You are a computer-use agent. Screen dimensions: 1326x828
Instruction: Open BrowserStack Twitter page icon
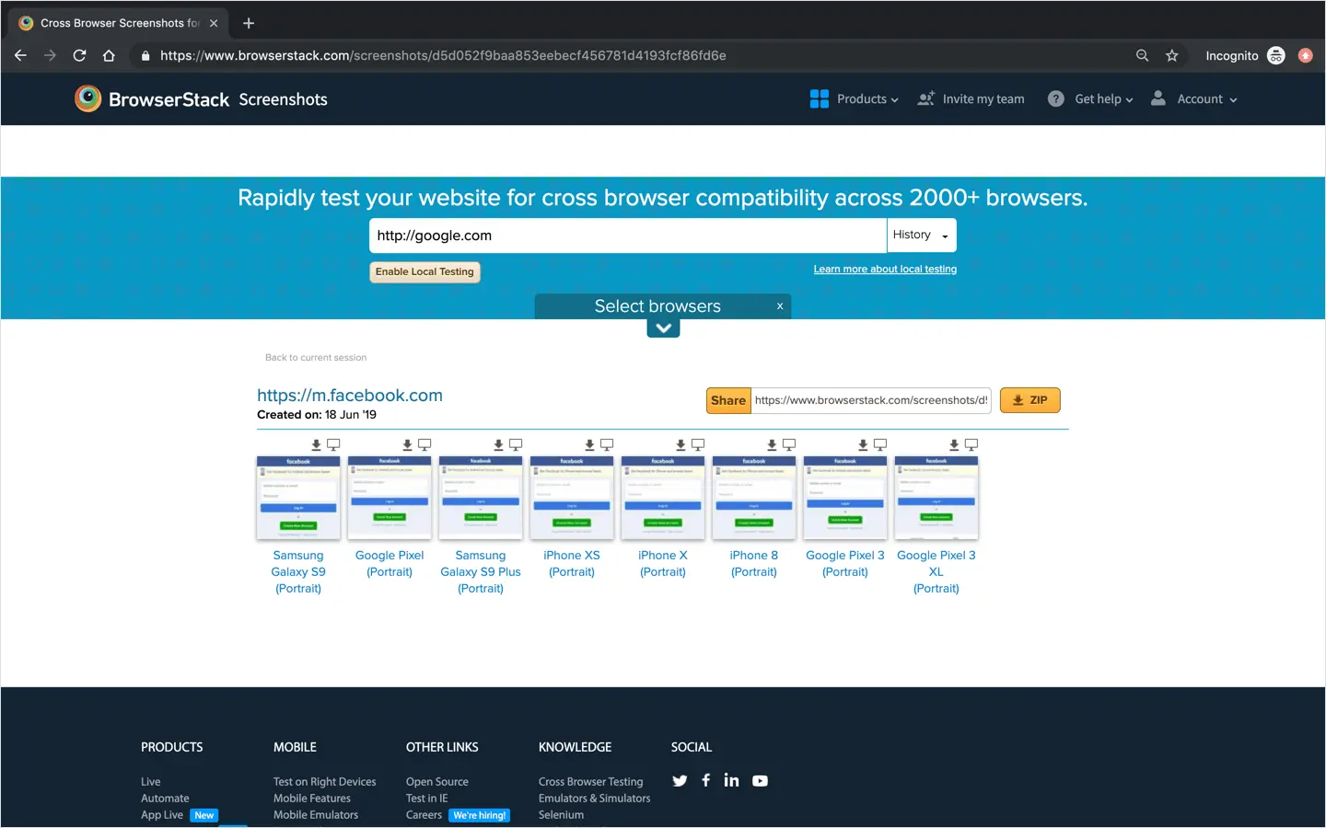tap(680, 781)
